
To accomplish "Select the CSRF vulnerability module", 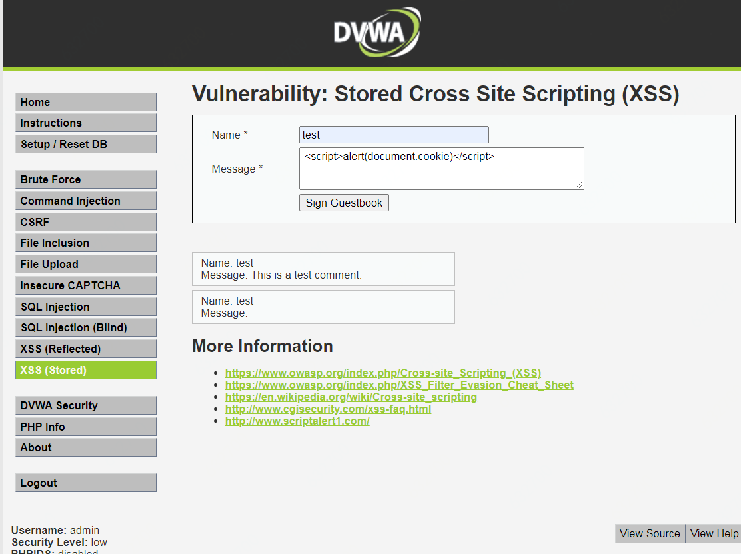I will (x=85, y=221).
